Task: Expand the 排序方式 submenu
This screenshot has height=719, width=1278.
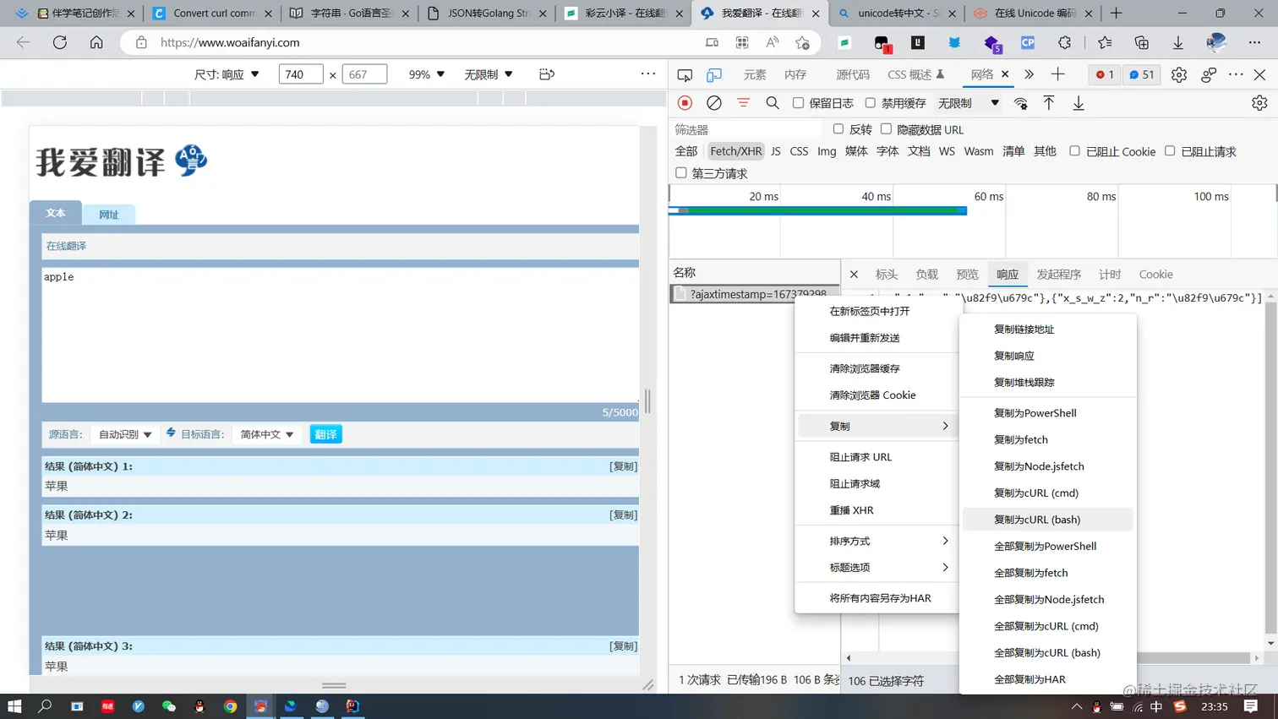Action: 876,541
